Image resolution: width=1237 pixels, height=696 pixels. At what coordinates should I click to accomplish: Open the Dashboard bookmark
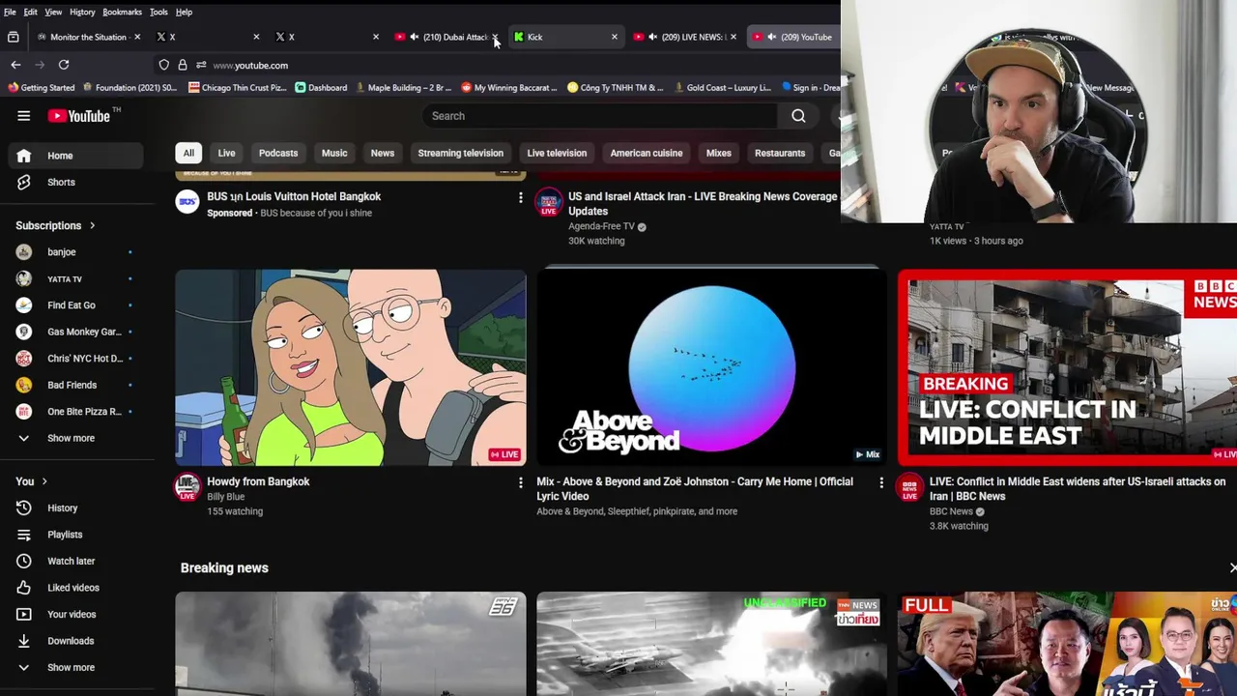tap(321, 88)
